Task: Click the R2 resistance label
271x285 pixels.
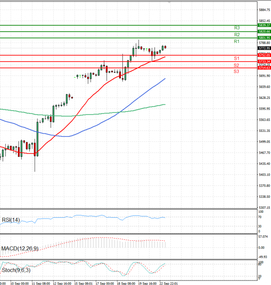Action: [x=237, y=35]
